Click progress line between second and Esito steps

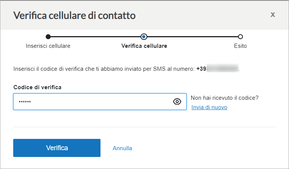[192, 37]
